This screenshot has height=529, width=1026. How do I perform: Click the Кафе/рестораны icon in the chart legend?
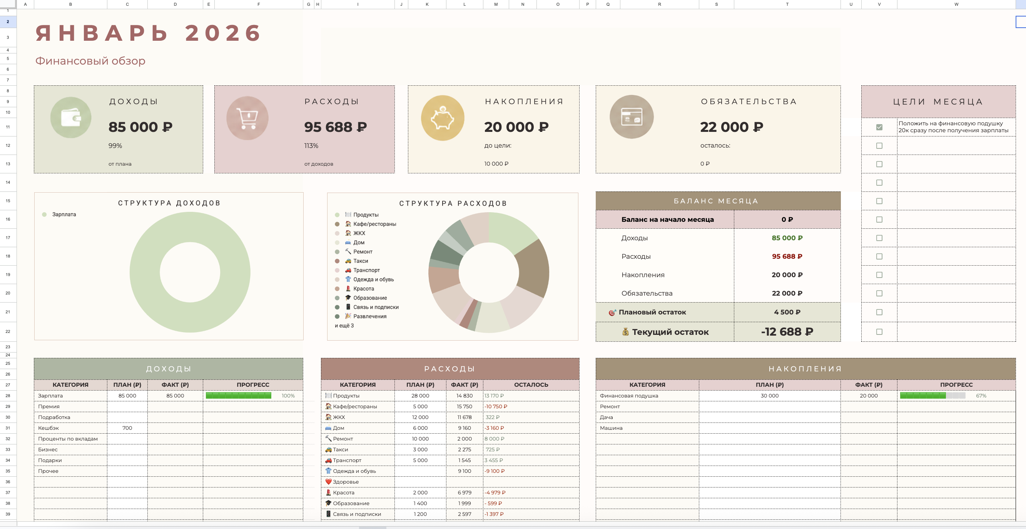pos(348,224)
